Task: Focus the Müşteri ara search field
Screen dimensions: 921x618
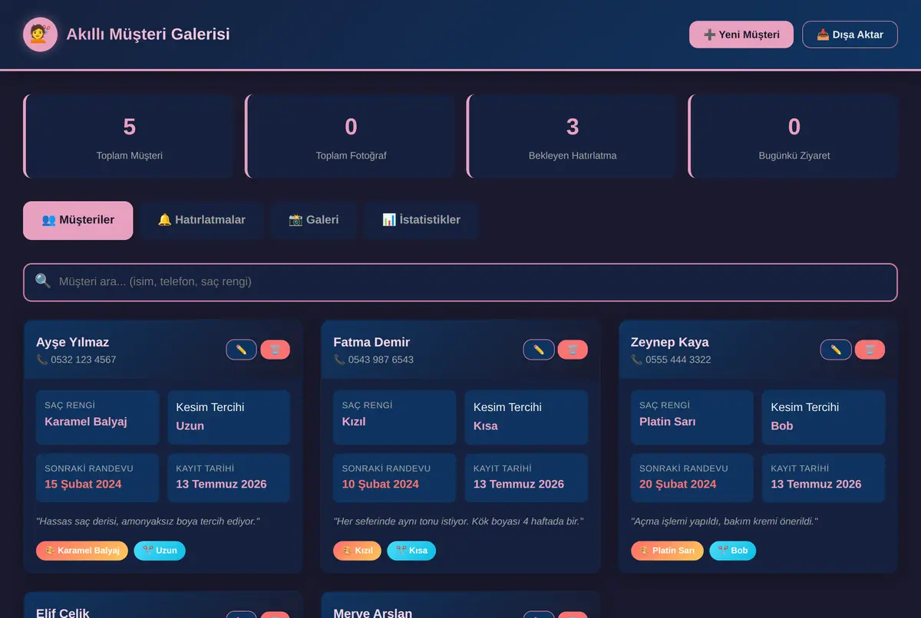Action: [x=460, y=282]
